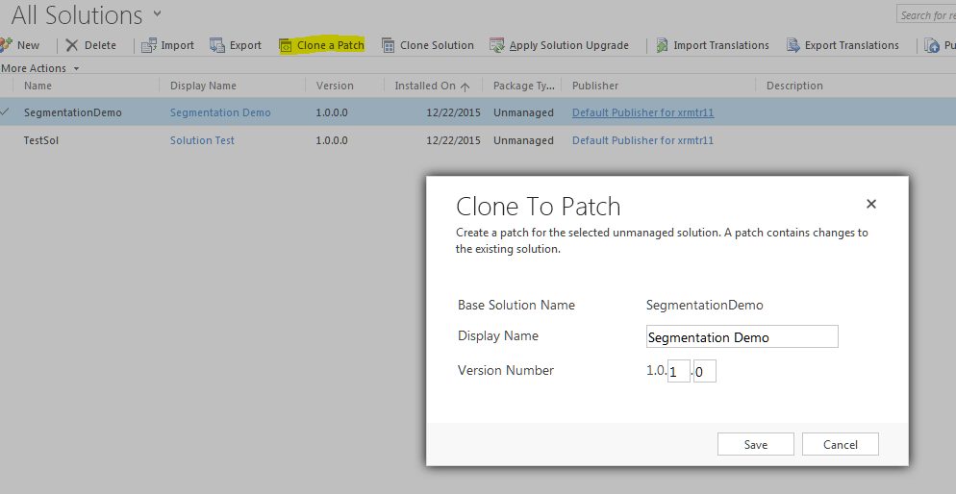
Task: Click version 1.0.0.0 in TestSol row
Action: [332, 140]
